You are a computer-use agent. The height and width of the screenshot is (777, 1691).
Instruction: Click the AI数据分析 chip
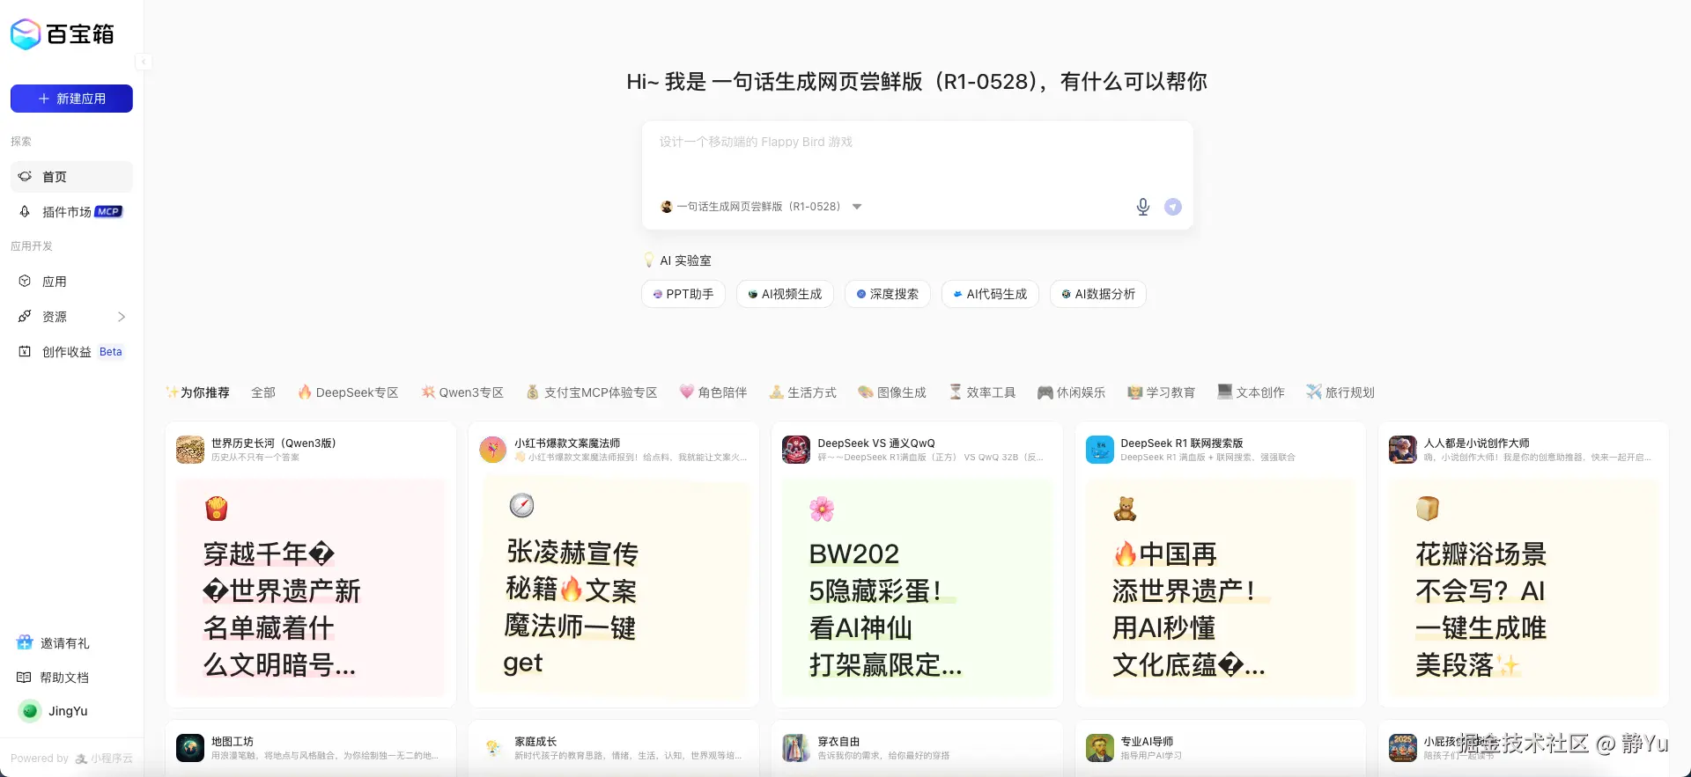(x=1097, y=294)
